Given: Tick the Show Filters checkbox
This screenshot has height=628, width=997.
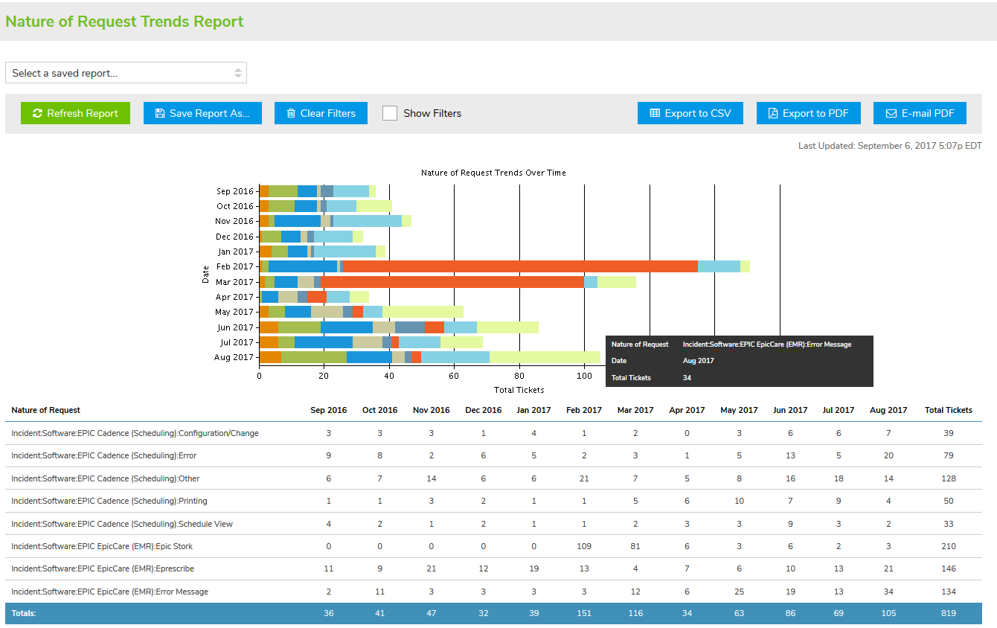Looking at the screenshot, I should pos(390,113).
